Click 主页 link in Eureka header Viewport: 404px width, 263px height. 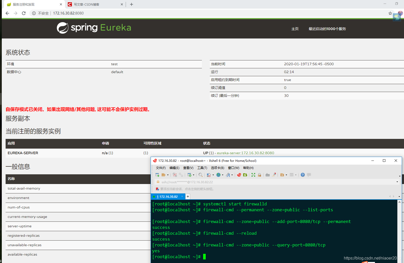click(295, 29)
